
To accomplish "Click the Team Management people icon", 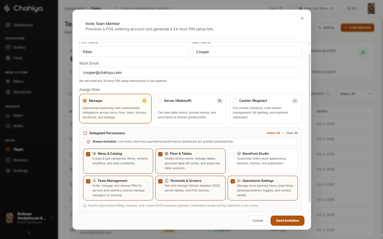I will (94, 181).
